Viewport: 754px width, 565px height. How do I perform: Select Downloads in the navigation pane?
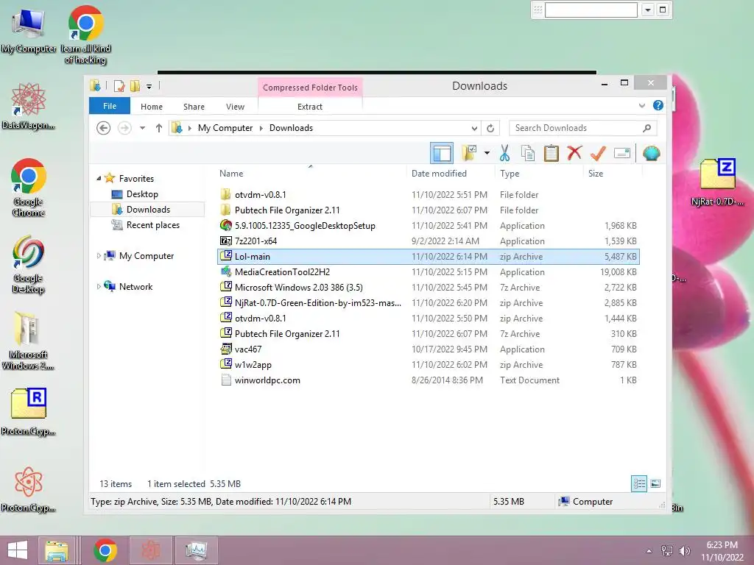pyautogui.click(x=147, y=210)
